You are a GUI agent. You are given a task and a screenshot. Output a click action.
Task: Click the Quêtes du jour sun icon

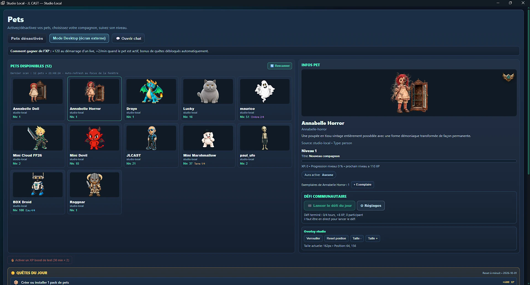(x=13, y=273)
